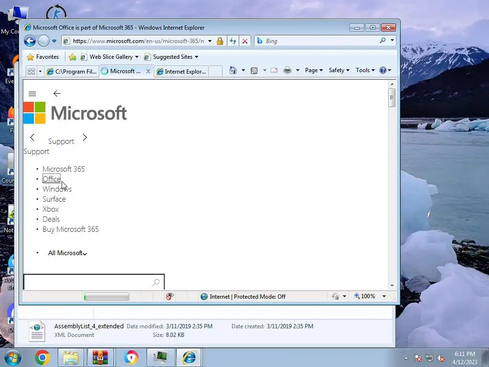This screenshot has height=367, width=489.
Task: Open the Deals link
Action: coord(51,219)
